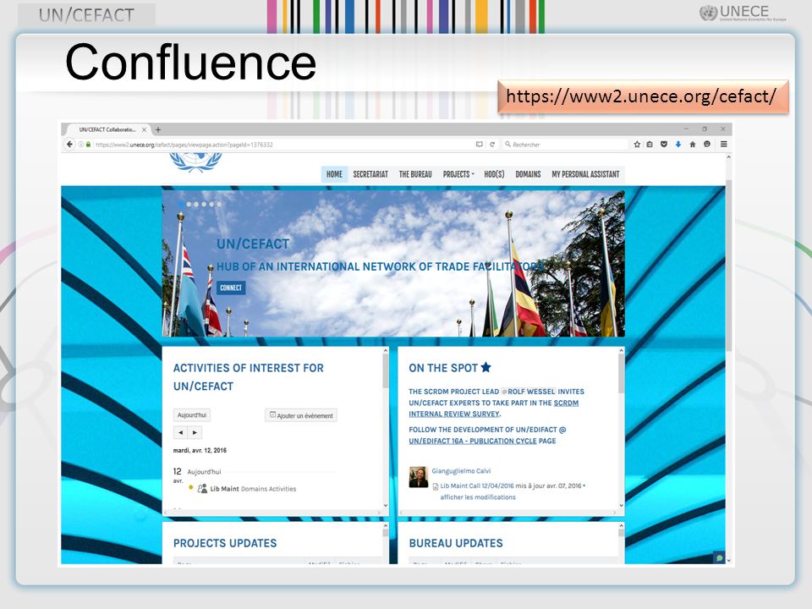Open the Firefox hamburger menu
The image size is (812, 609).
click(724, 145)
